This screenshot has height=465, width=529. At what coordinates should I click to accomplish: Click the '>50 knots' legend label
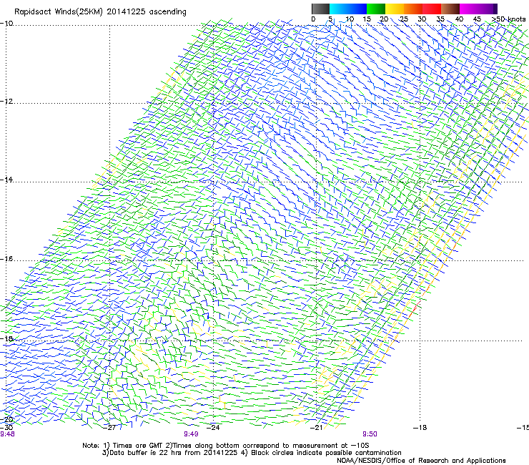(508, 19)
